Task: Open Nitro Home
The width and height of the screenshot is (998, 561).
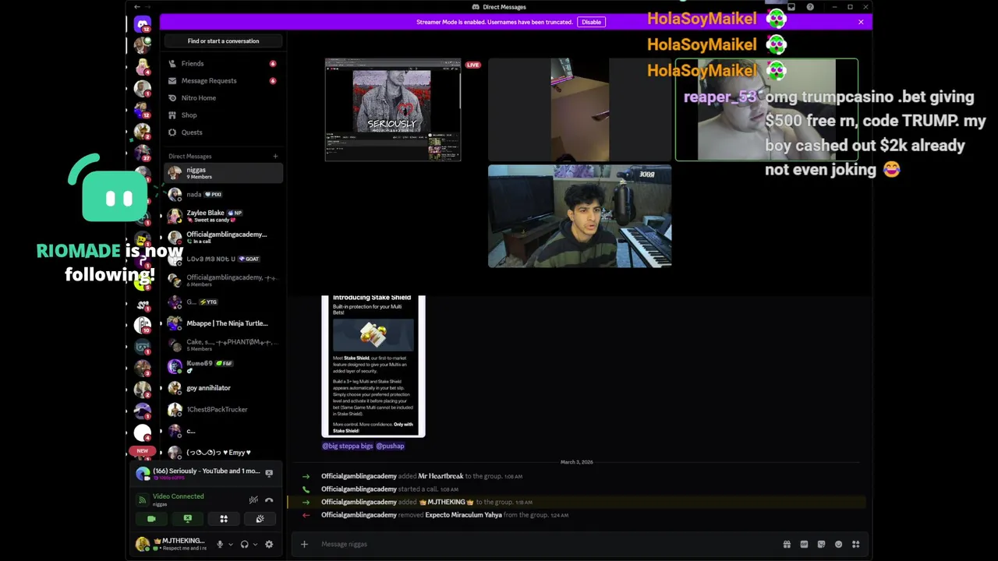Action: click(223, 98)
